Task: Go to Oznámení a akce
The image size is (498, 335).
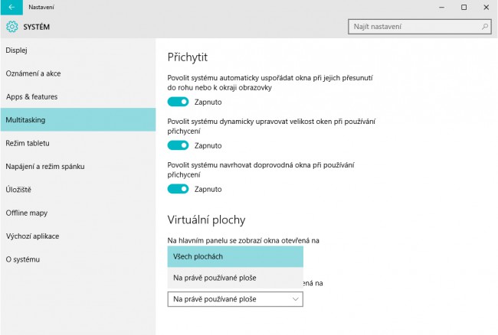Action: tap(33, 73)
